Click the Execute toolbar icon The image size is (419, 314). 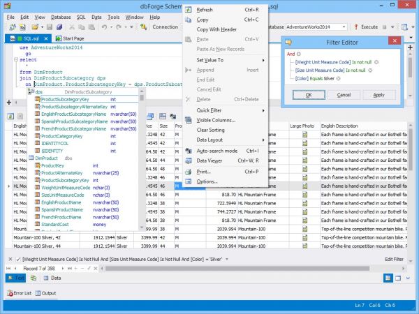(355, 27)
